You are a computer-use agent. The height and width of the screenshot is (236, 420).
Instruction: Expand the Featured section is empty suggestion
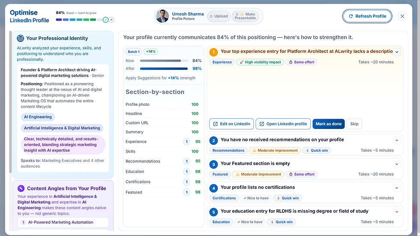coord(397,164)
